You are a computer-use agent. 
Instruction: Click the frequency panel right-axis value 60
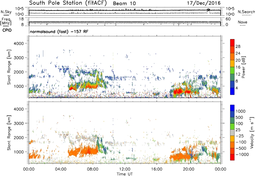(x=228, y=19)
